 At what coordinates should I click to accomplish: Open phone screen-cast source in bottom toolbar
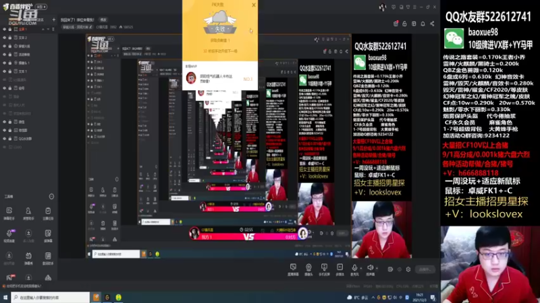(x=324, y=270)
